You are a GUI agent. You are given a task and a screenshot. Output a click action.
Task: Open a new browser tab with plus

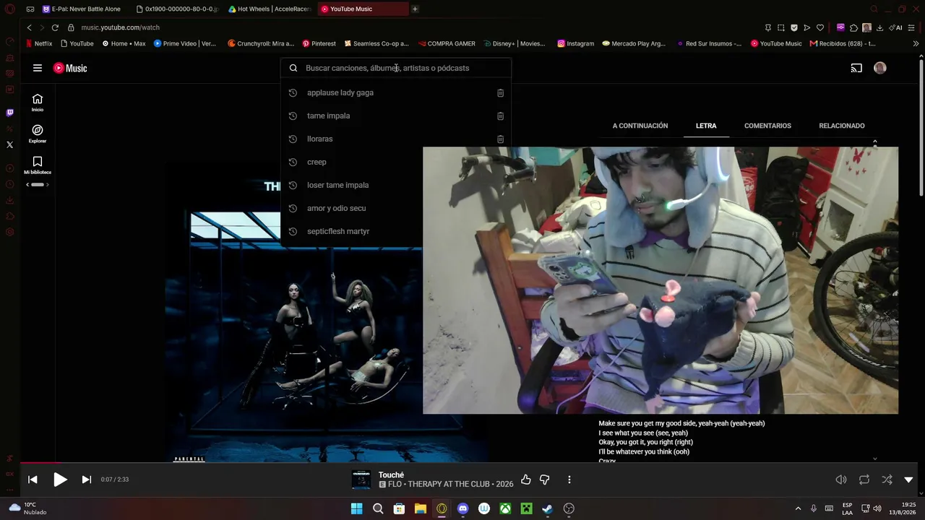click(x=415, y=9)
